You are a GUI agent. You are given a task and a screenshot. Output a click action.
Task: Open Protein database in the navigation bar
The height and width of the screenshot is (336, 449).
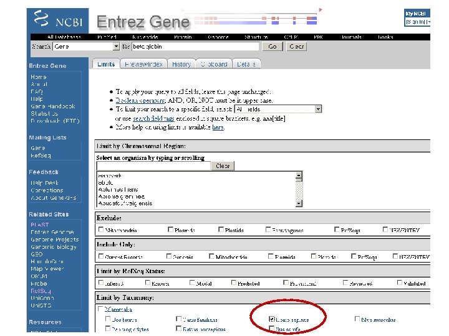coord(183,37)
